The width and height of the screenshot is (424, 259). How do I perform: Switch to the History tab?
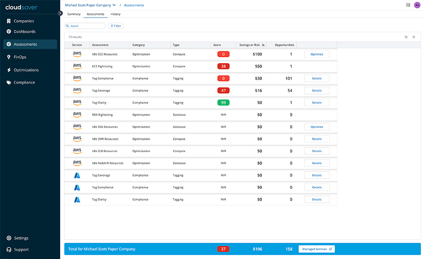pyautogui.click(x=115, y=14)
